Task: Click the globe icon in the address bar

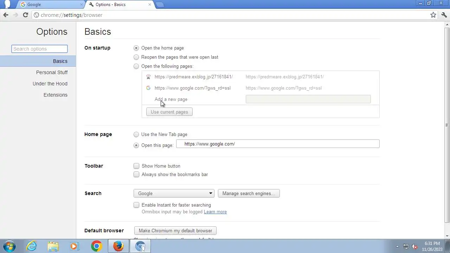Action: coord(36,15)
